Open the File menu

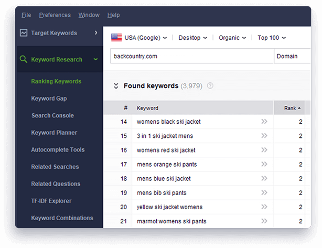pyautogui.click(x=26, y=15)
